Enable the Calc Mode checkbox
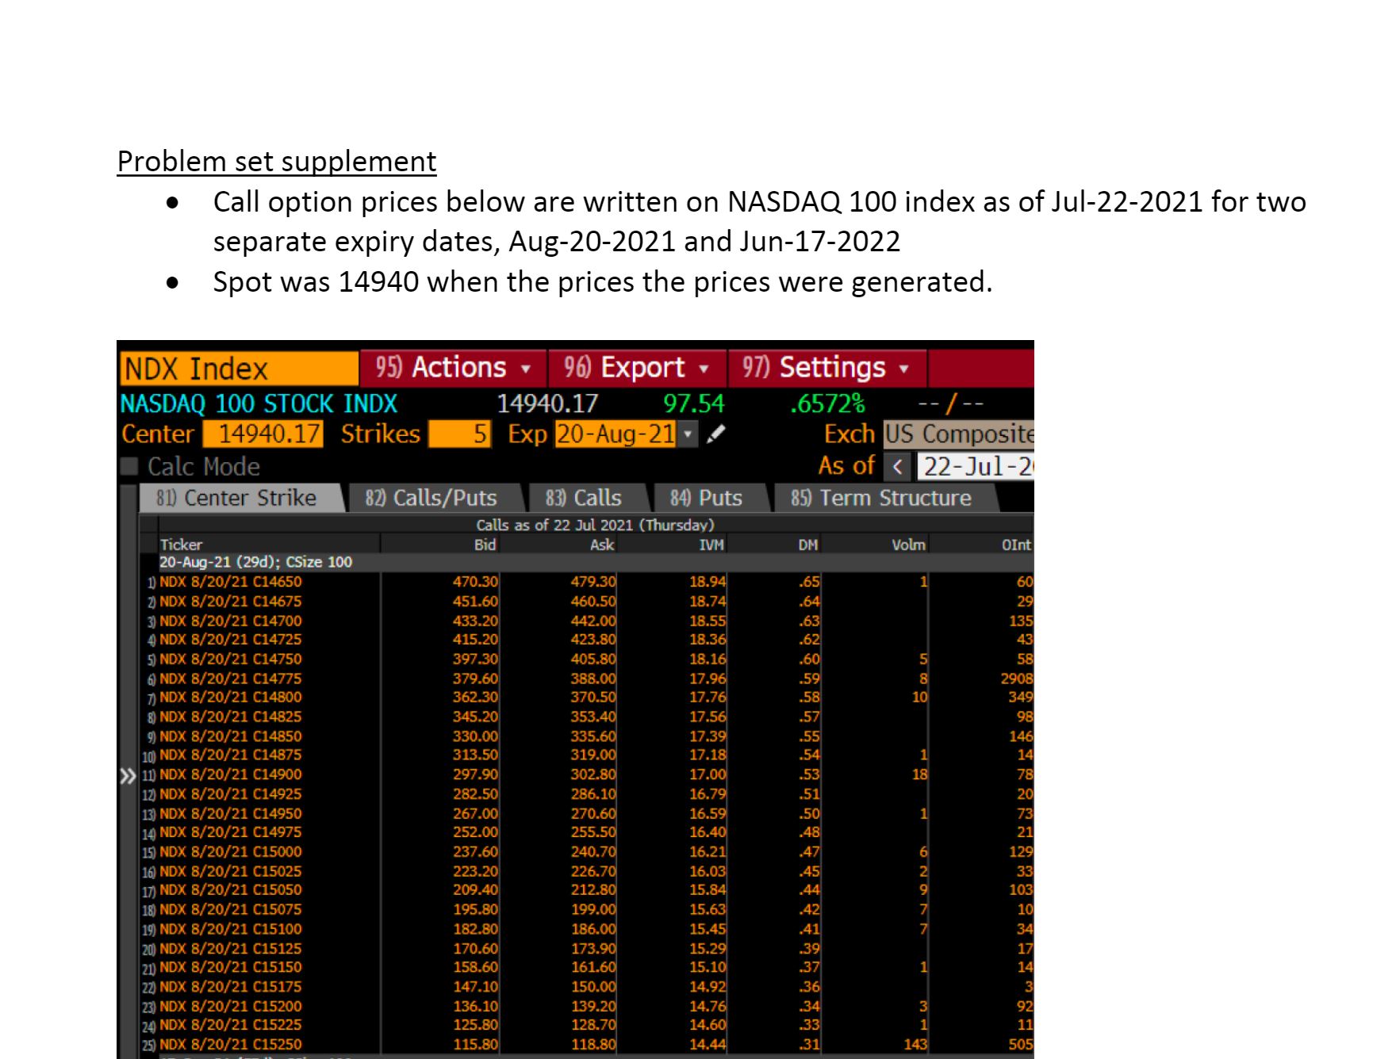1373x1059 pixels. coord(129,466)
